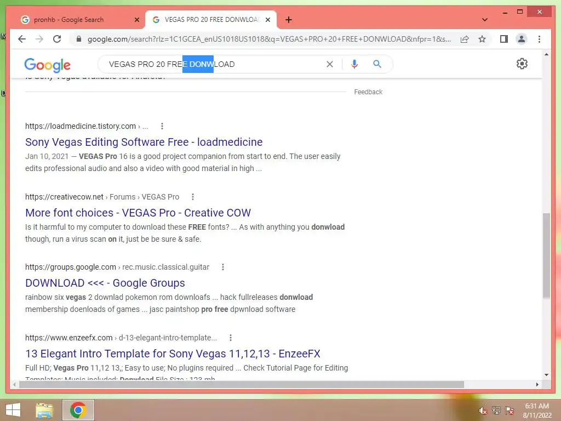Click the forward navigation arrow
Viewport: 561px width, 421px height.
click(x=39, y=39)
